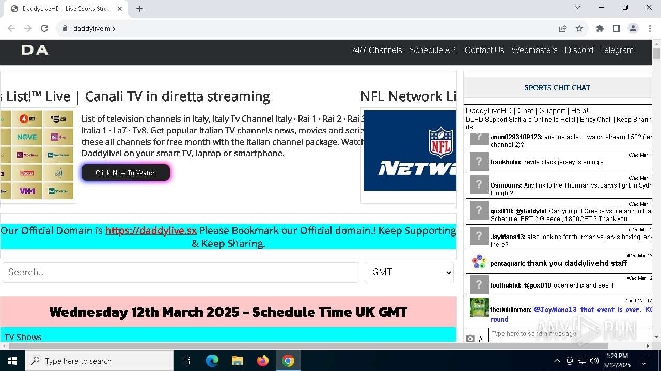Screen dimensions: 661x371
Task: Open the Schedule API page
Action: (433, 50)
